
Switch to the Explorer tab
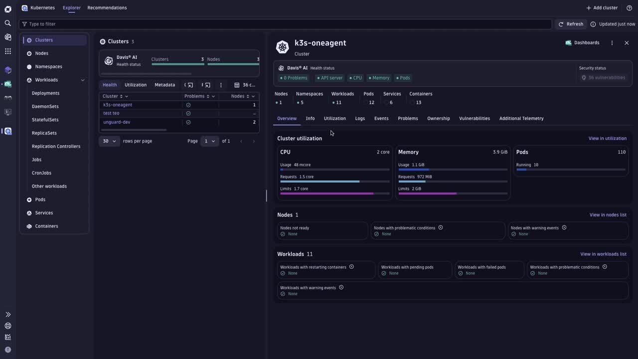tap(72, 8)
